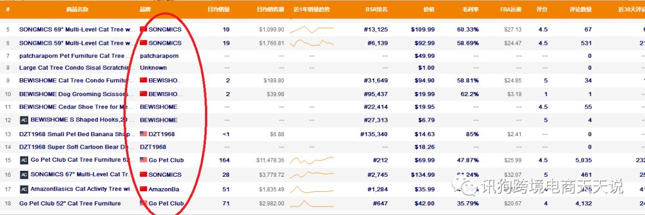Click the AC badge icon on row 12
645x215 pixels.
[x=24, y=120]
